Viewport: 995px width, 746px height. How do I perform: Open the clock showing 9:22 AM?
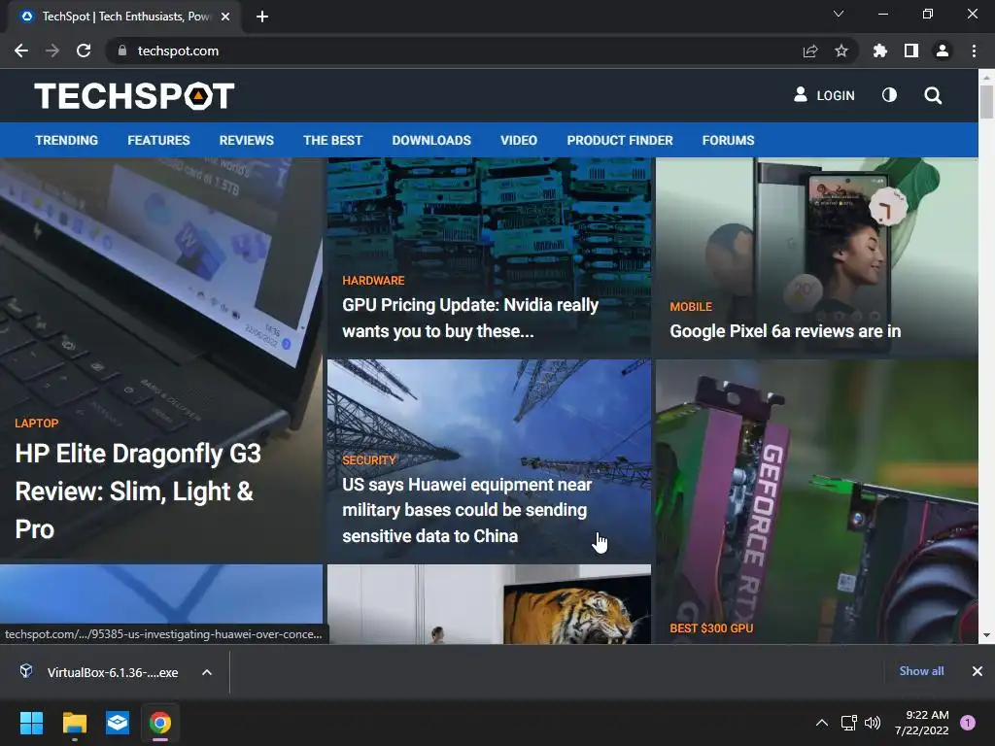[921, 723]
